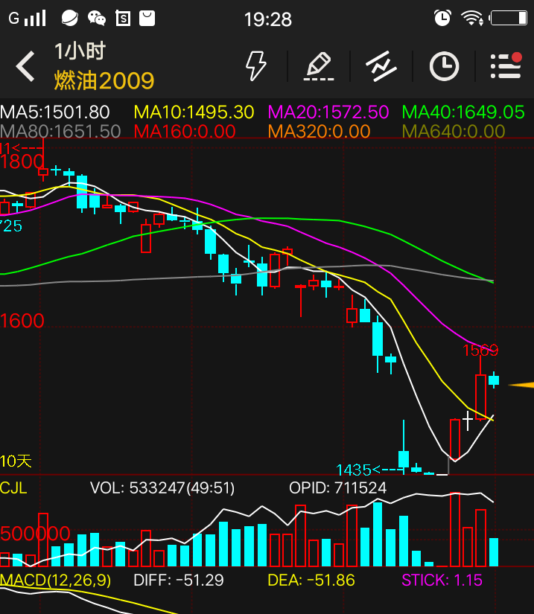The image size is (534, 614).
Task: Go back with the left arrow
Action: pos(26,66)
